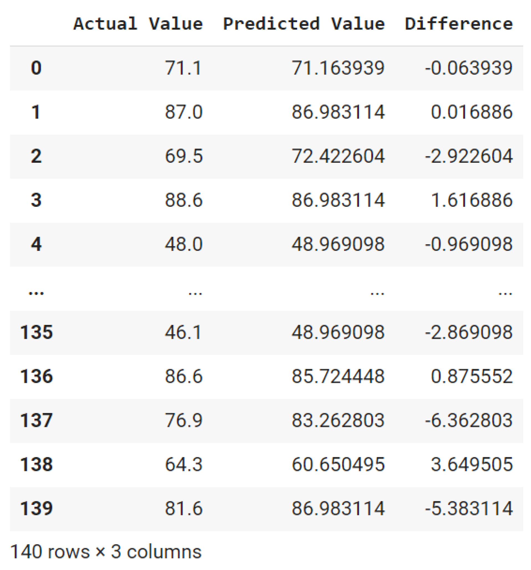The image size is (531, 570).
Task: Select row index 137
Action: coord(36,421)
